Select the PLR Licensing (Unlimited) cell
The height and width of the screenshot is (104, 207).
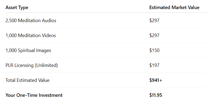[x=32, y=65]
